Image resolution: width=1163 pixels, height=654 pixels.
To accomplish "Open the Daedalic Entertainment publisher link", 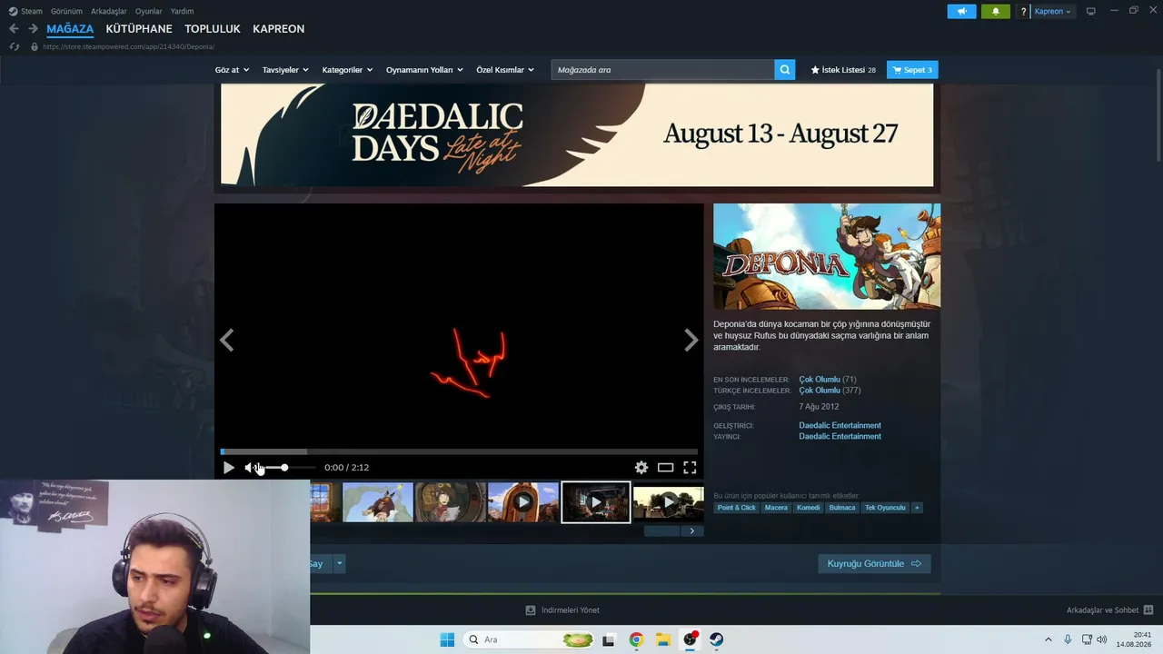I will 840,436.
